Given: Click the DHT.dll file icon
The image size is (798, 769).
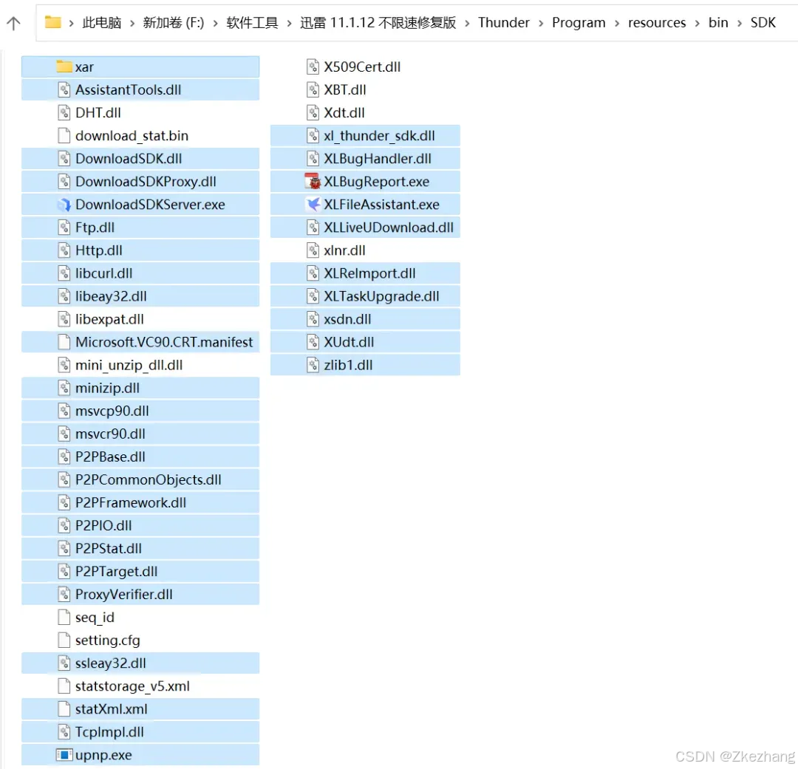Looking at the screenshot, I should (64, 112).
